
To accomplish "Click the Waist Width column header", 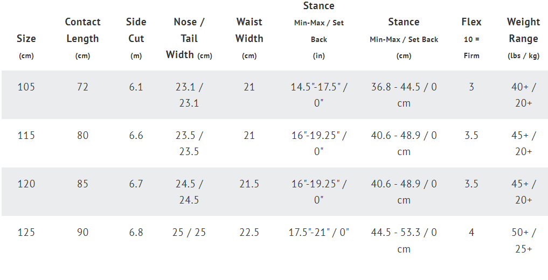I will tap(249, 38).
